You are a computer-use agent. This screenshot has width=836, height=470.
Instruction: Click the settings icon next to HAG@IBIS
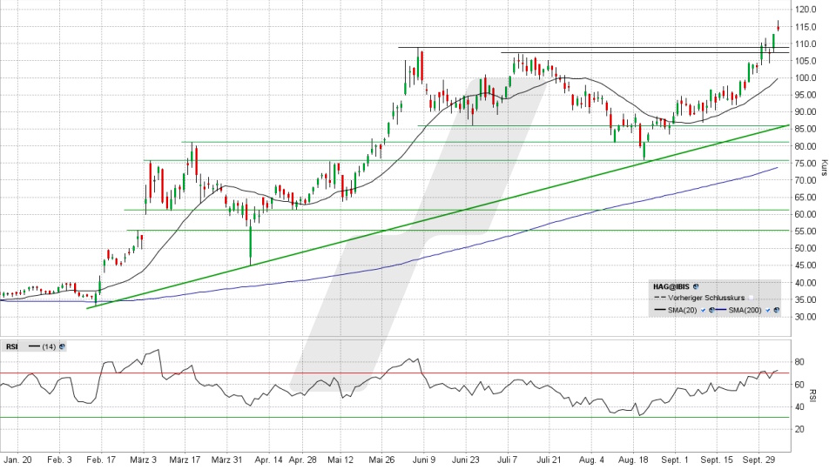point(698,286)
